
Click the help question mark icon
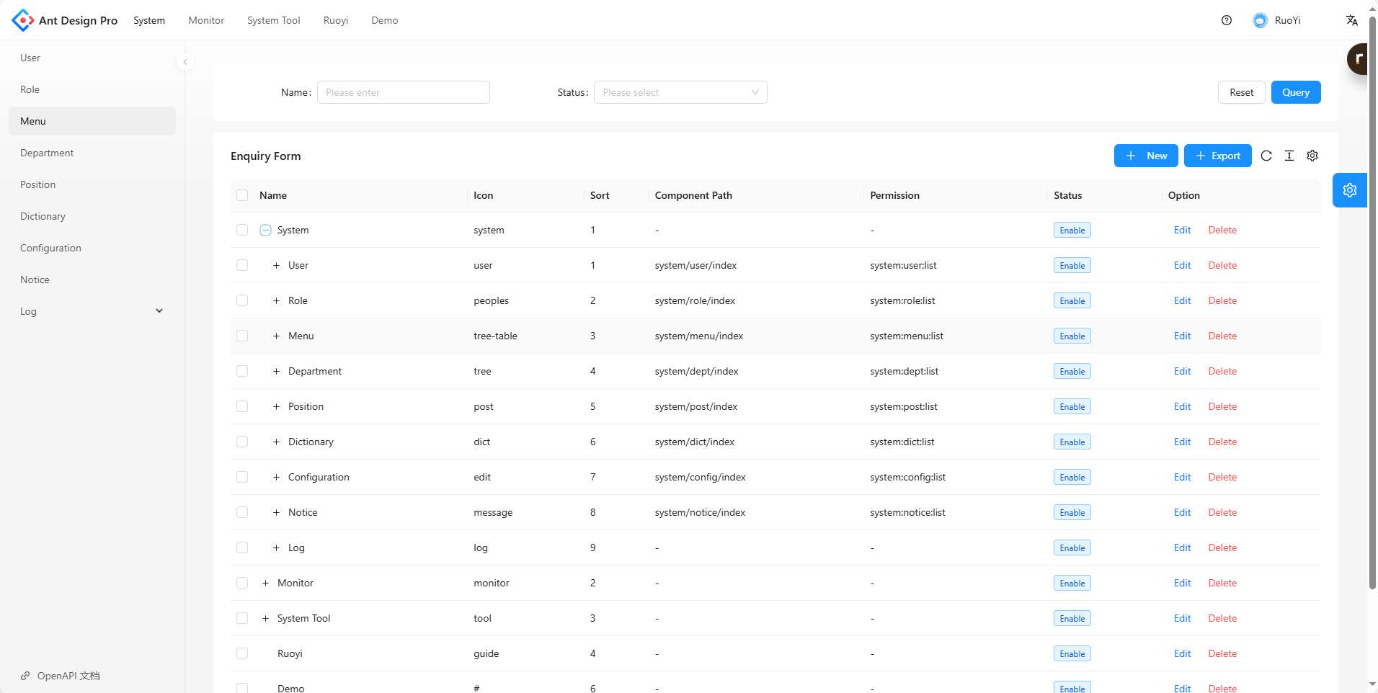[1227, 20]
